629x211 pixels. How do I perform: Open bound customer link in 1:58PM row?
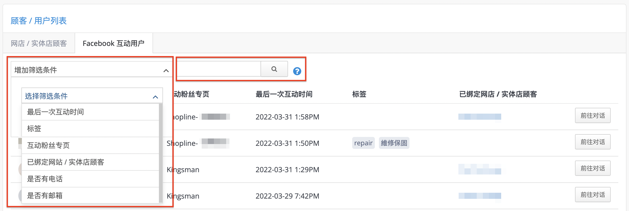click(x=480, y=117)
